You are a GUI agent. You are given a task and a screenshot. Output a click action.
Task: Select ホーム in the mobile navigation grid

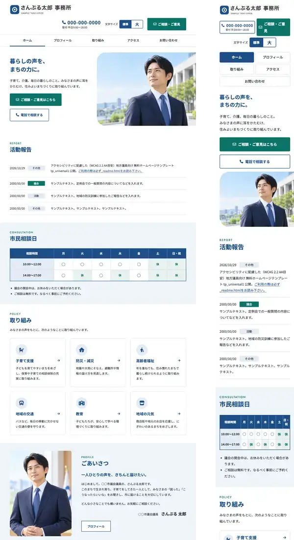pyautogui.click(x=237, y=57)
